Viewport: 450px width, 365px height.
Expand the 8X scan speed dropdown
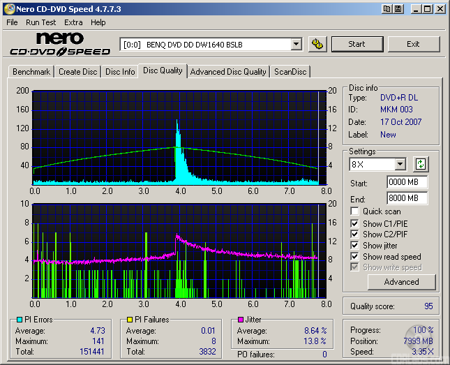[x=400, y=165]
